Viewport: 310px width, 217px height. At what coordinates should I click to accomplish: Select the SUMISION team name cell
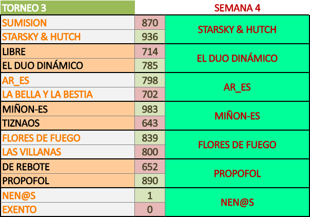click(67, 23)
